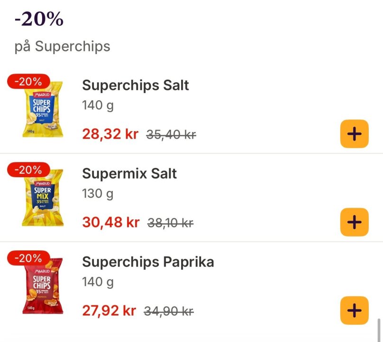Add Supermix Salt to cart
Screen dimensions: 383x342
354,222
